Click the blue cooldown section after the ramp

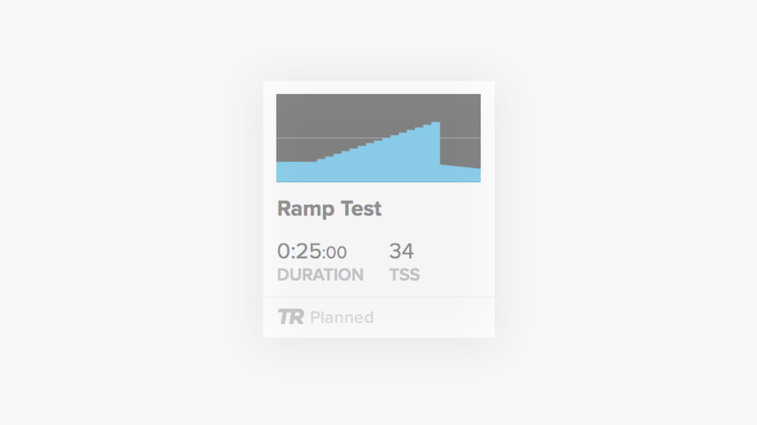pos(460,173)
